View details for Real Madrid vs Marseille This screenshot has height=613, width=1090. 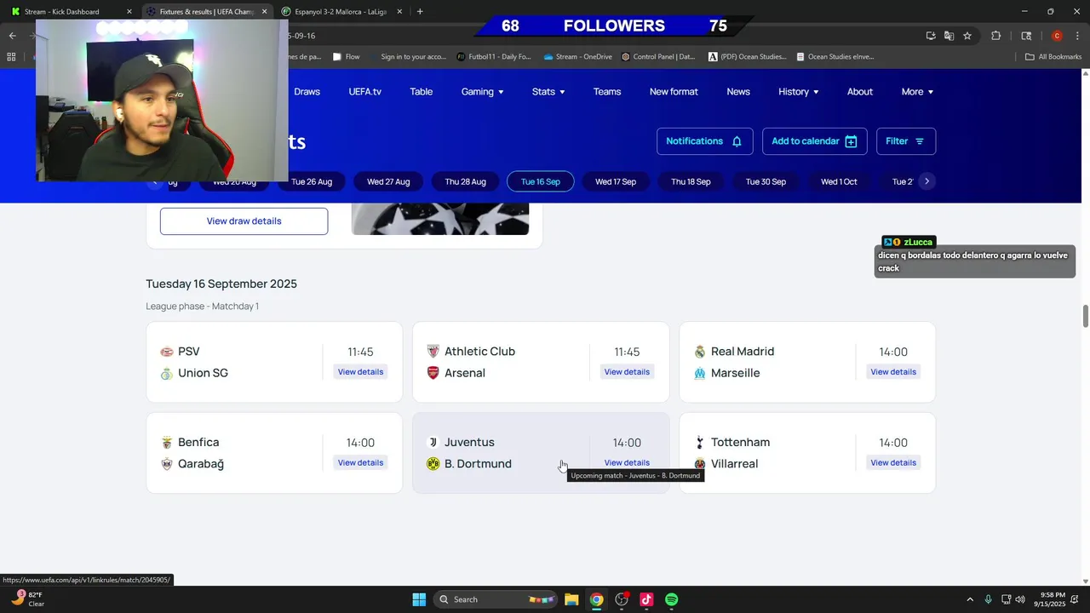click(x=893, y=372)
